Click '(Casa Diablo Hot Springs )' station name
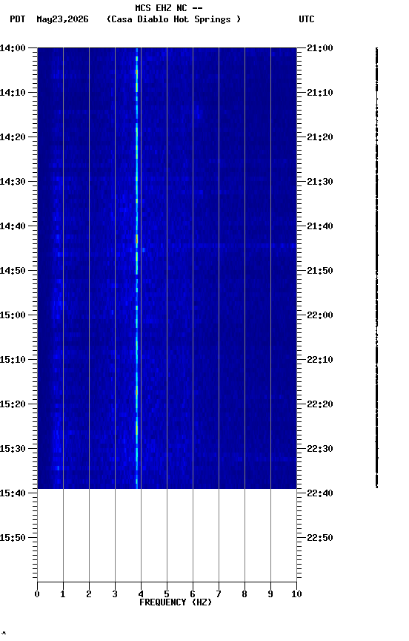Screen dimensions: 409x641 coord(174,19)
